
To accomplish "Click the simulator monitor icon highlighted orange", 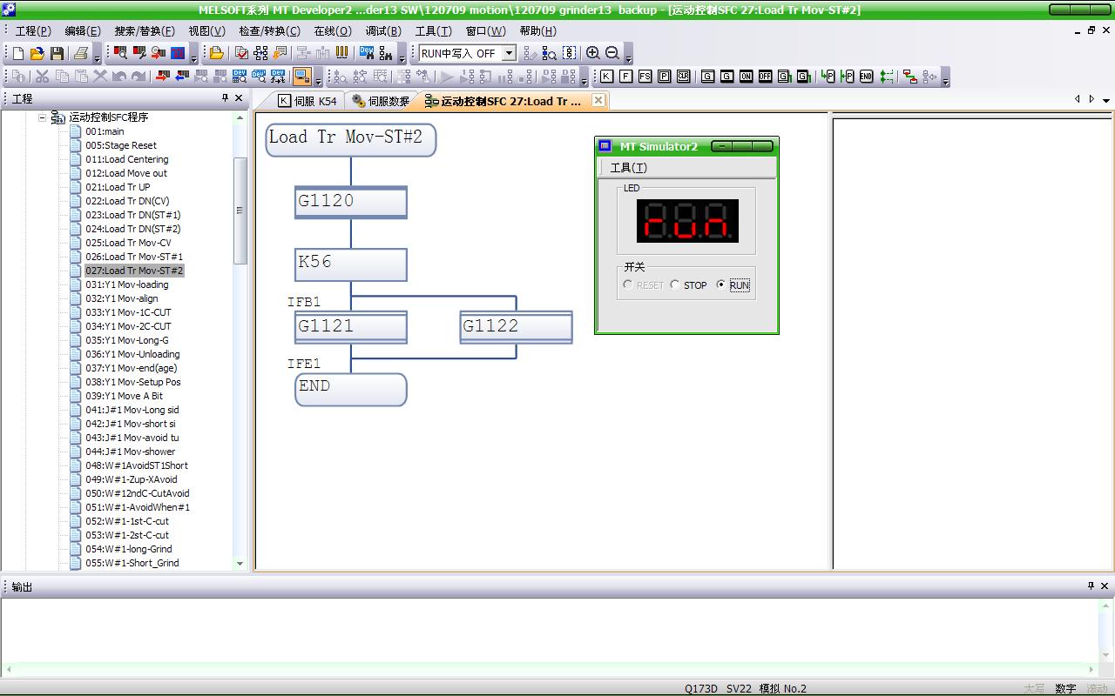I will 301,77.
